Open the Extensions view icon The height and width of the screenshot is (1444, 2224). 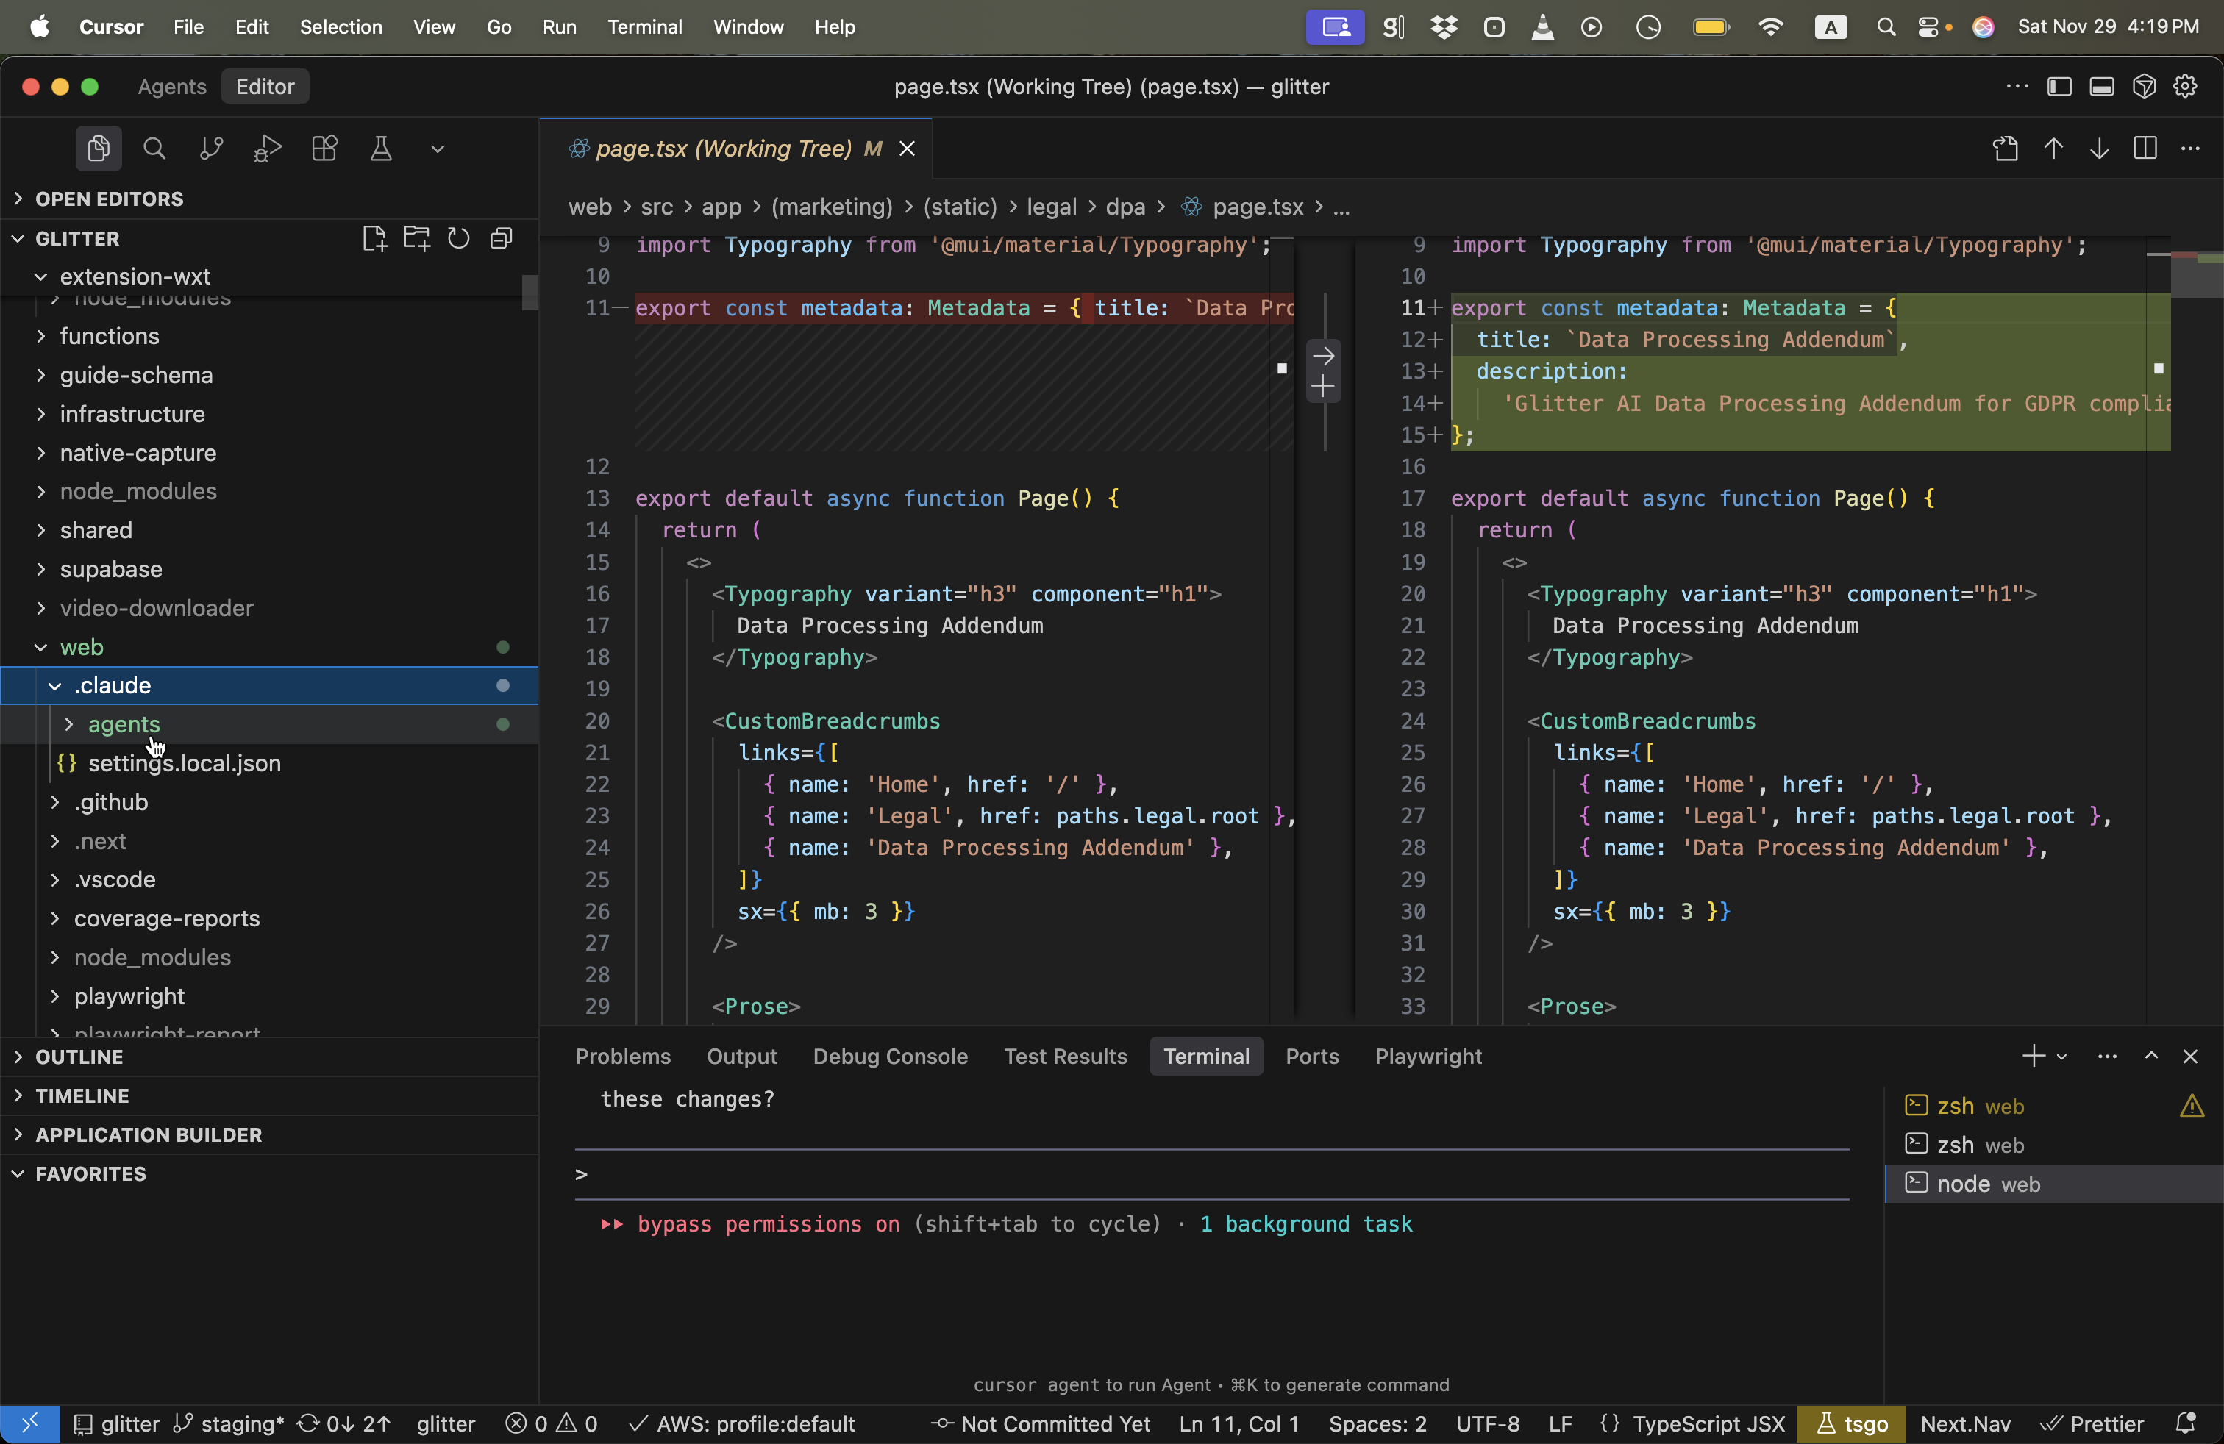click(x=324, y=149)
